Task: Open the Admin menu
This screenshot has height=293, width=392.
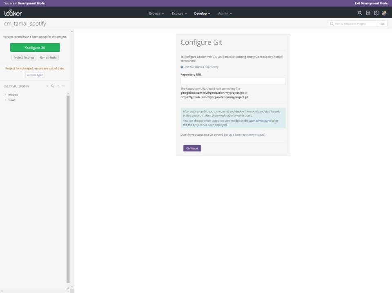Action: tap(225, 13)
